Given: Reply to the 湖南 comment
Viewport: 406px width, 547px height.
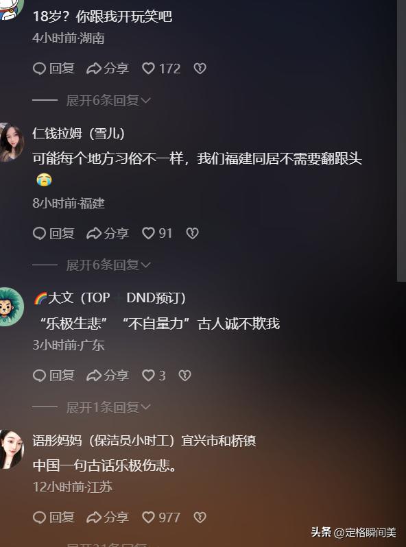Looking at the screenshot, I should 53,69.
